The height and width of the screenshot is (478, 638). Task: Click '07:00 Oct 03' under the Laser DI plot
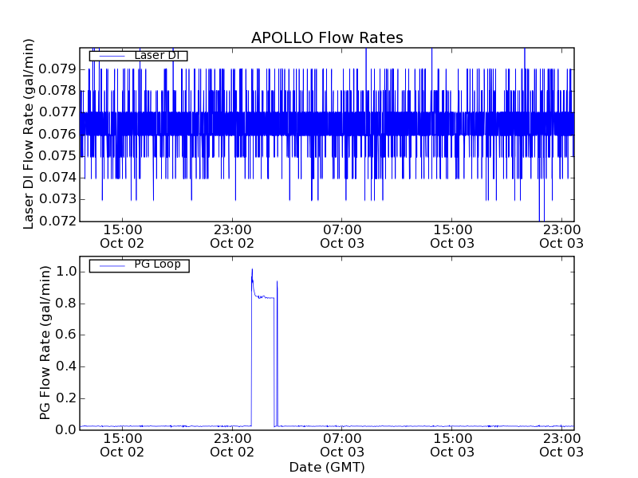[x=342, y=237]
